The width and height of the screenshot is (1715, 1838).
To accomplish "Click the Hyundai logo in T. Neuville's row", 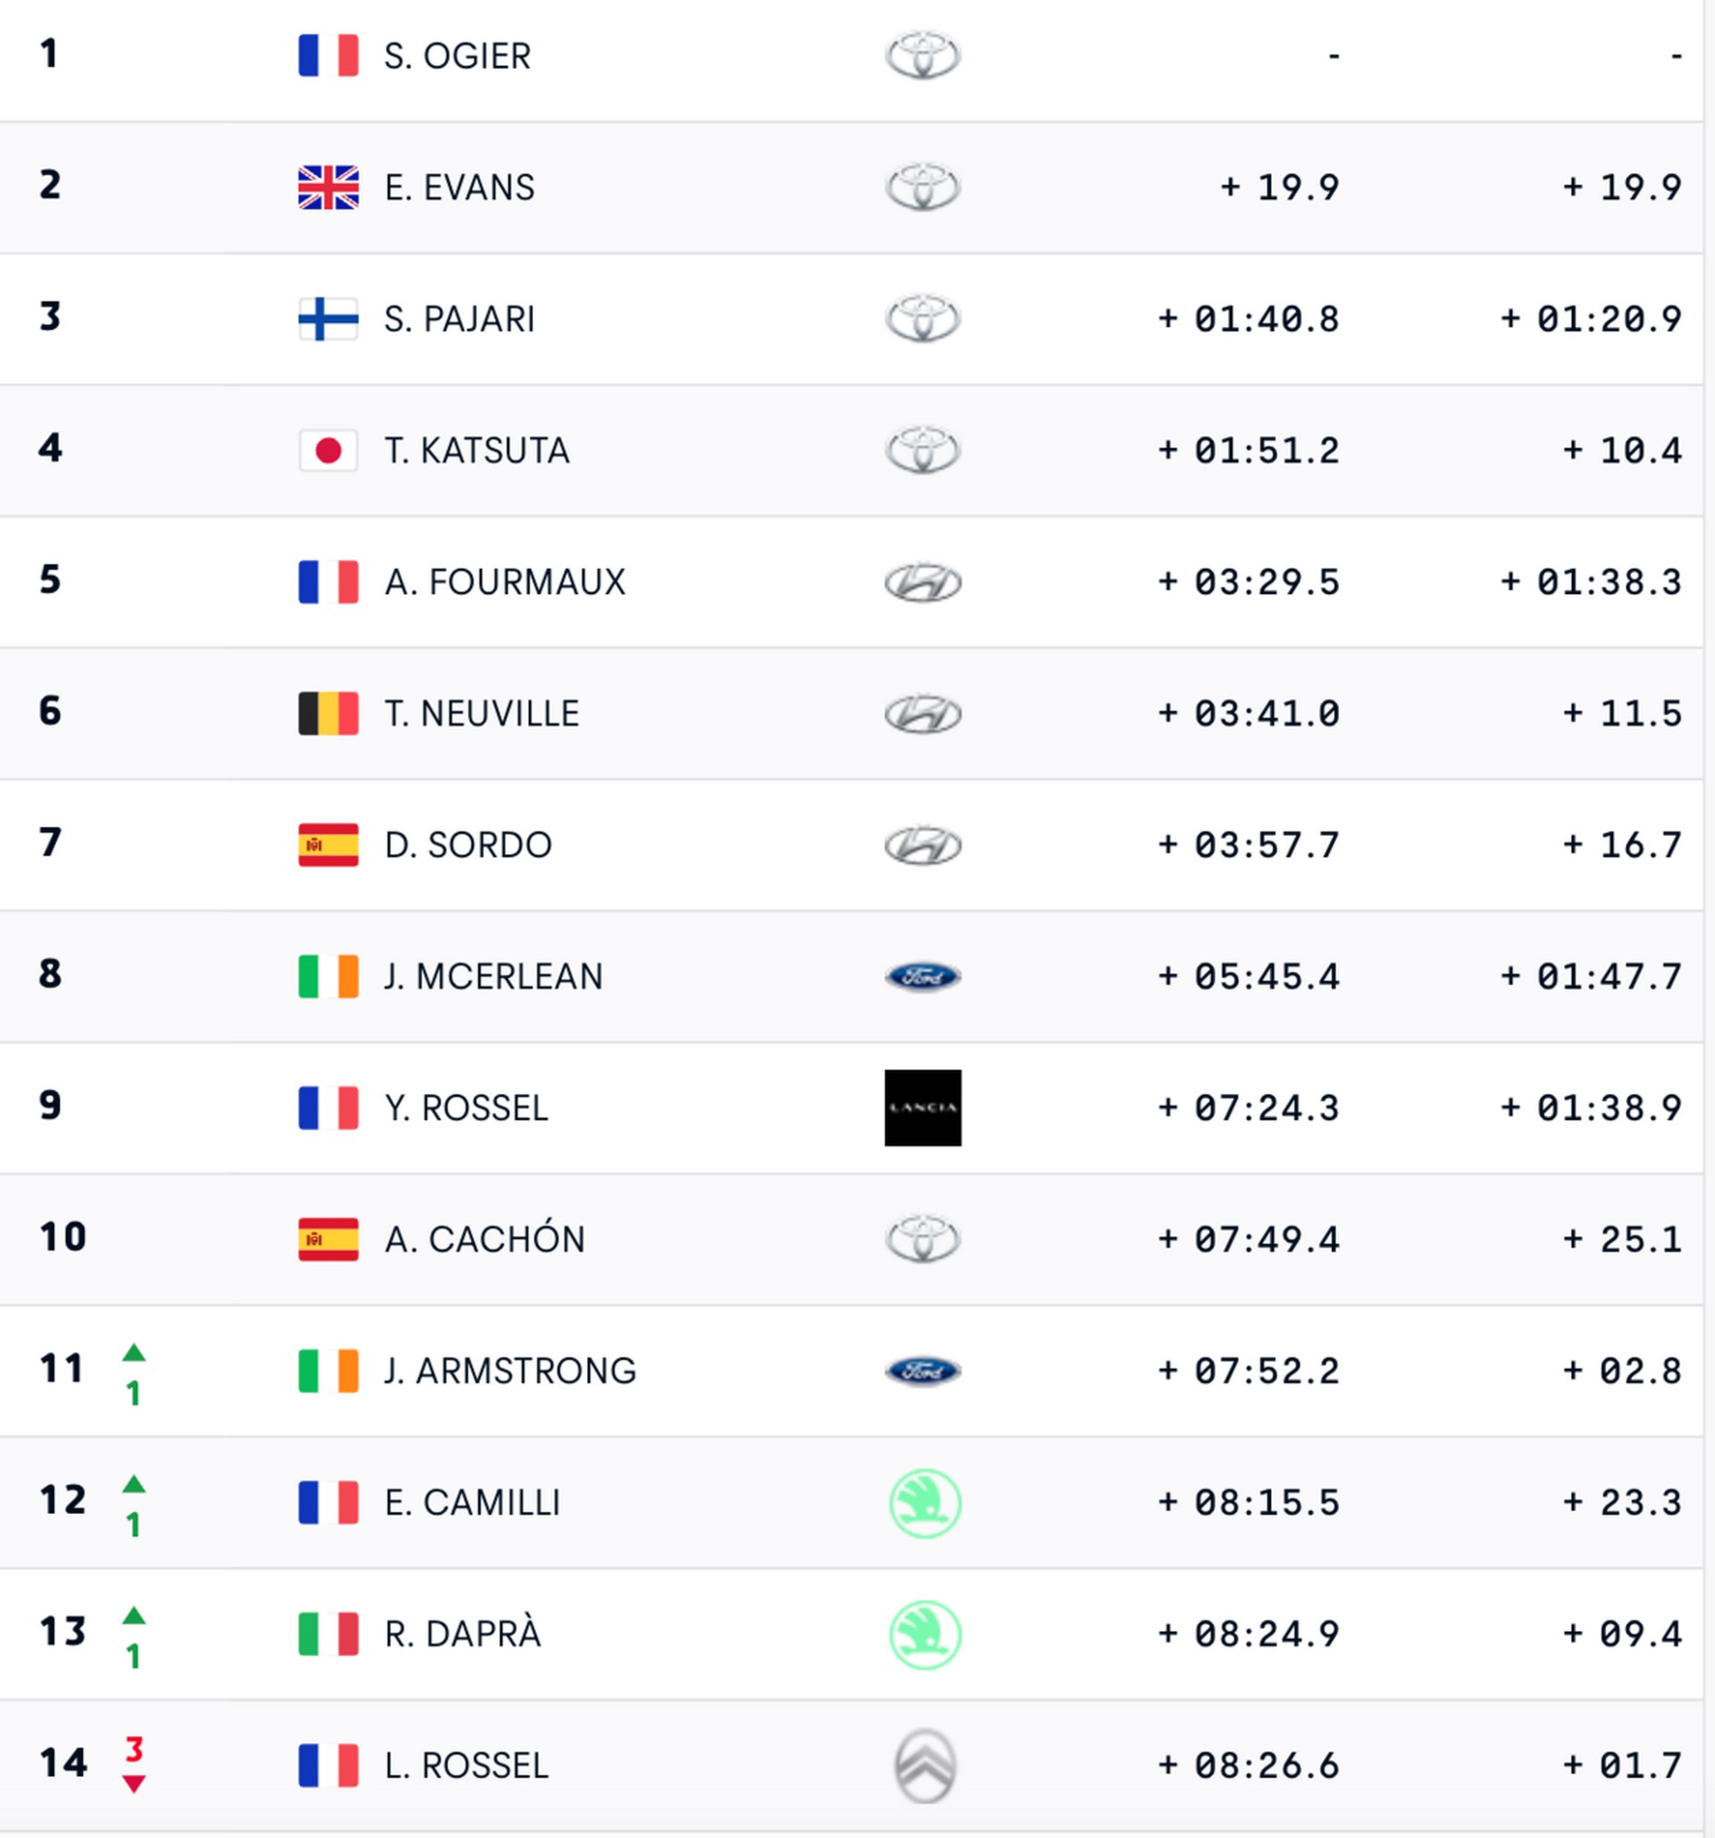I will tap(923, 714).
